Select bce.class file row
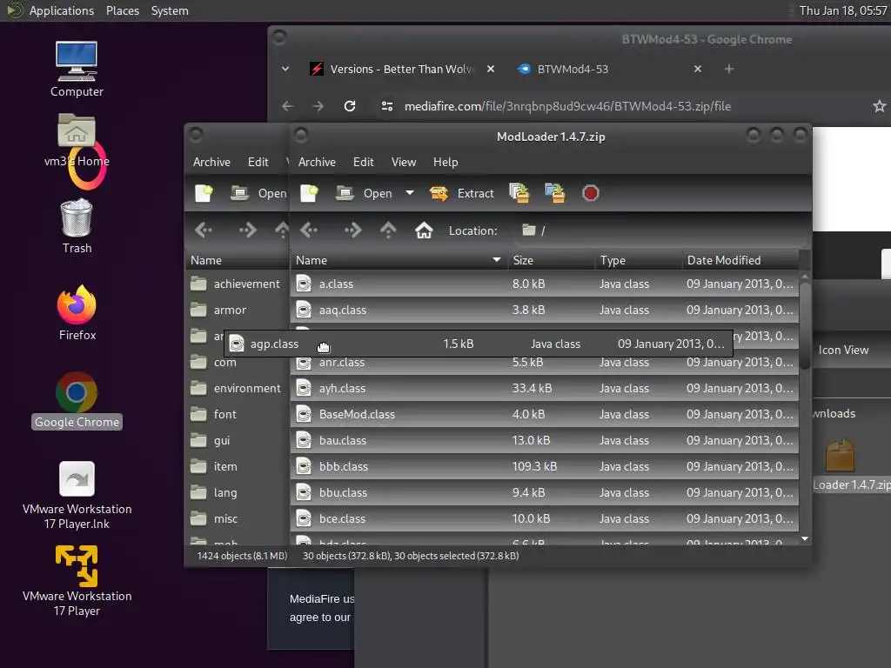 (x=545, y=518)
